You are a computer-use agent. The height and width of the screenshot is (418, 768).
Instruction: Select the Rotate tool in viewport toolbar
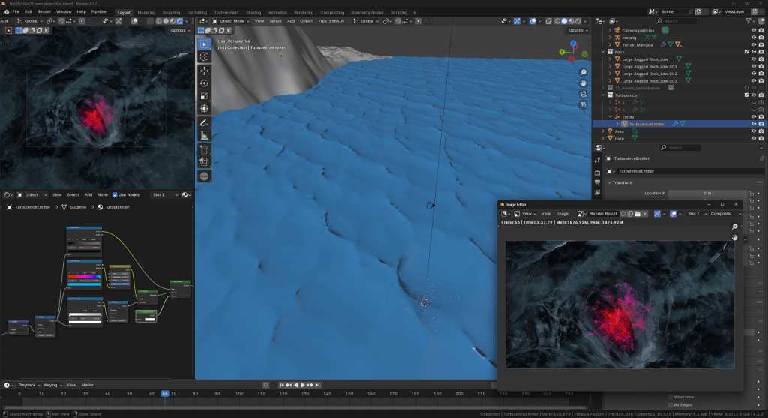point(204,83)
